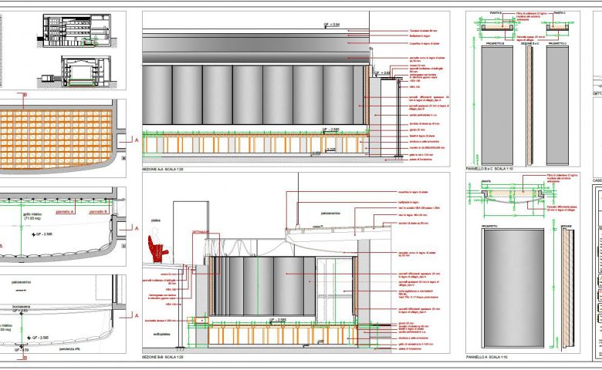This screenshot has width=602, height=370.
Task: Click the 'PROSPETTO C' label above the right panel elevation
Action: 557,44
